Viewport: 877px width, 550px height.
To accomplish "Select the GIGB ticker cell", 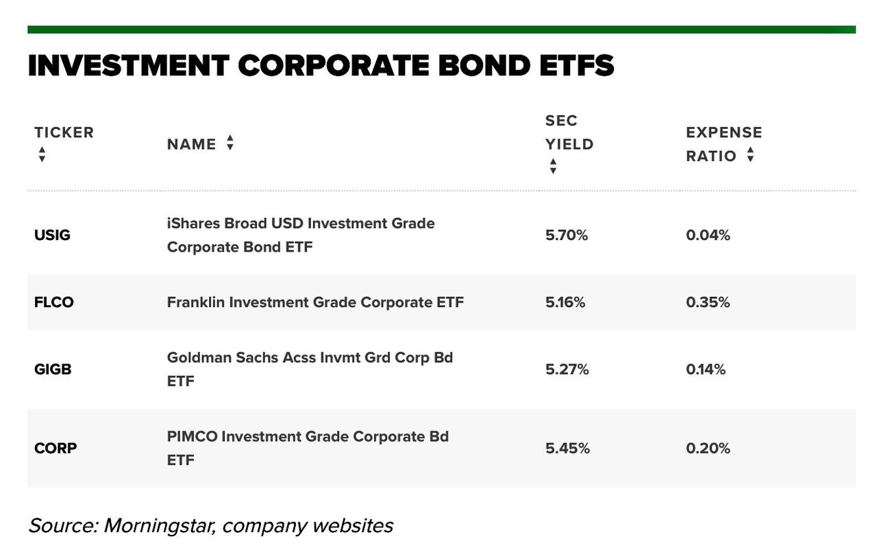I will (53, 370).
